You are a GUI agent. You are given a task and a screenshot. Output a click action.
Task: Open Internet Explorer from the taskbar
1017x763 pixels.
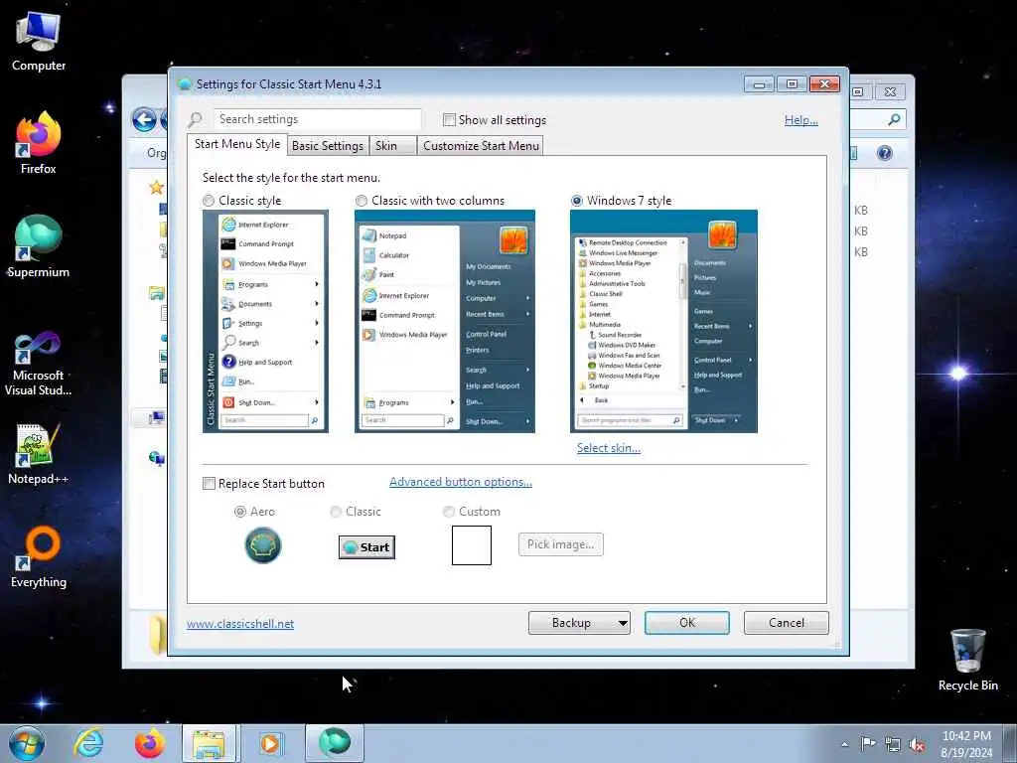pyautogui.click(x=88, y=743)
